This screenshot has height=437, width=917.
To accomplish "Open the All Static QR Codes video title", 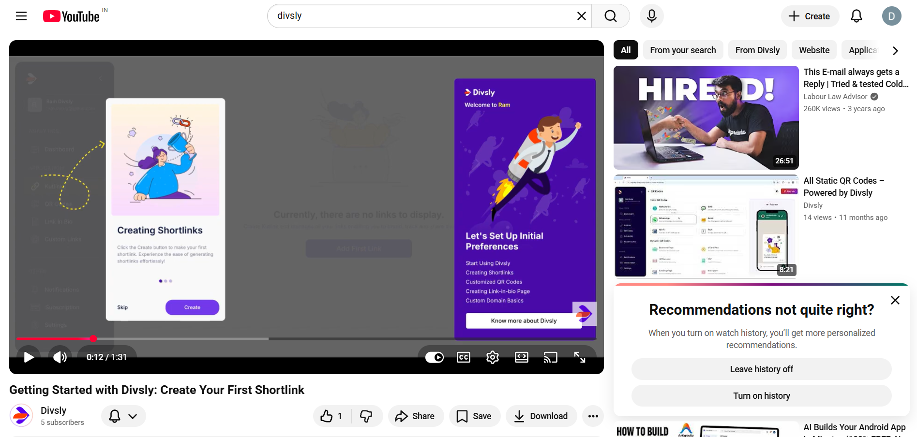I will coord(843,187).
